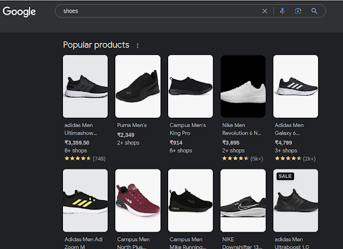The height and width of the screenshot is (249, 343).
Task: Open NIKE Downshifter 13 shoe image
Action: [x=243, y=201]
